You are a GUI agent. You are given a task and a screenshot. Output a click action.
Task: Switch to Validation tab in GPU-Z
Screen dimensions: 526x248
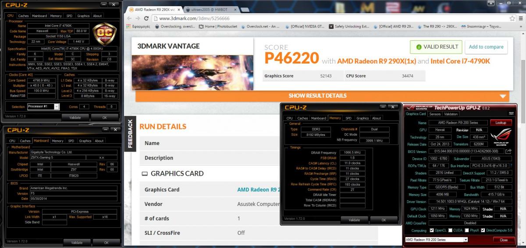[x=451, y=114]
